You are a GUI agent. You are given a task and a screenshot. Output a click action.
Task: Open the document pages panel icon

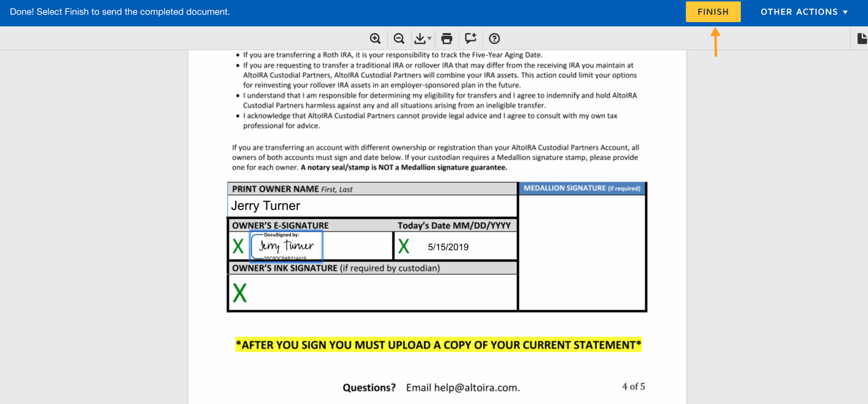tap(861, 38)
